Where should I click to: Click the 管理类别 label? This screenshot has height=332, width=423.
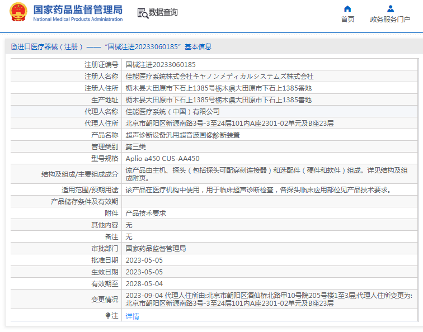click(105, 147)
